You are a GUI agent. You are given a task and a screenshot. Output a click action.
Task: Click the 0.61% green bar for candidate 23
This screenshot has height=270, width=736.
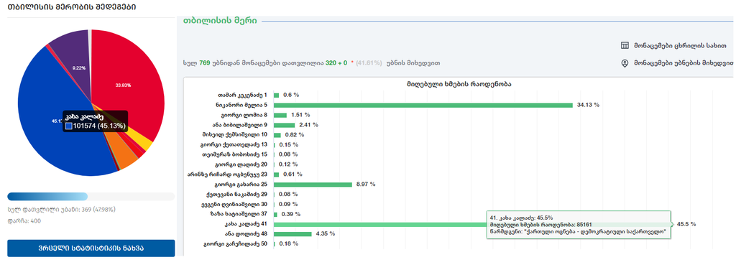click(x=277, y=174)
